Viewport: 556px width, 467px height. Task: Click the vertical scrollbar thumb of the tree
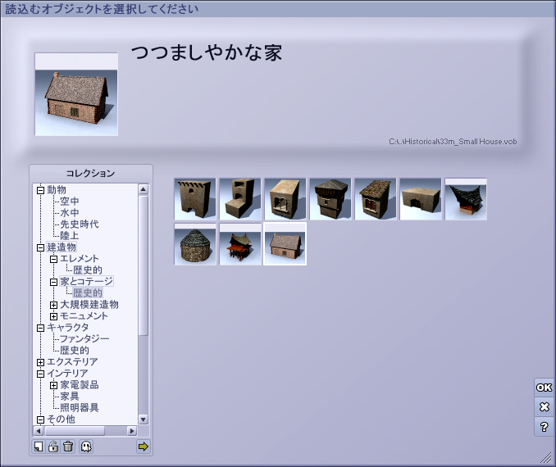click(144, 265)
